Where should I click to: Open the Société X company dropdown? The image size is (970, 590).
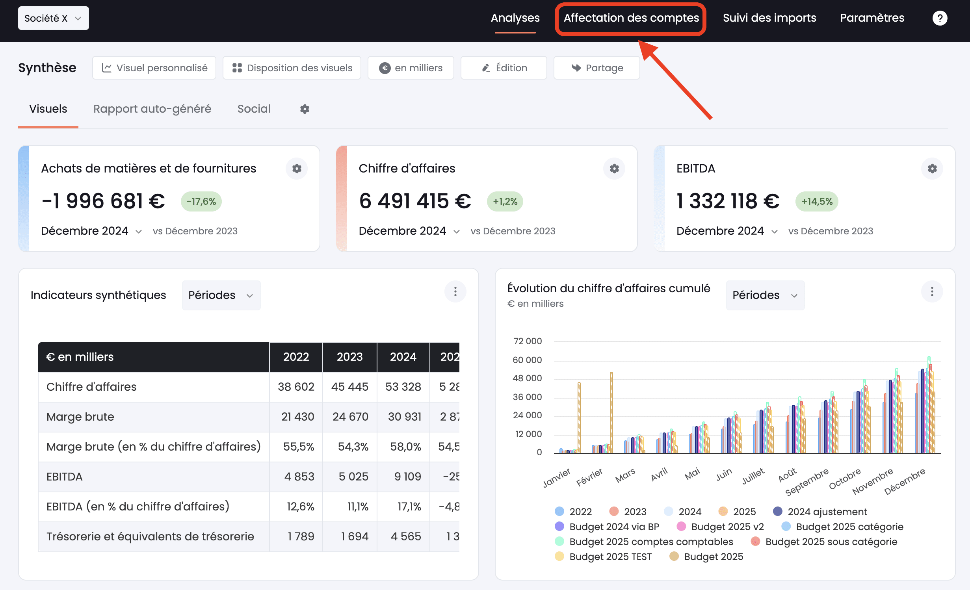[x=53, y=18]
